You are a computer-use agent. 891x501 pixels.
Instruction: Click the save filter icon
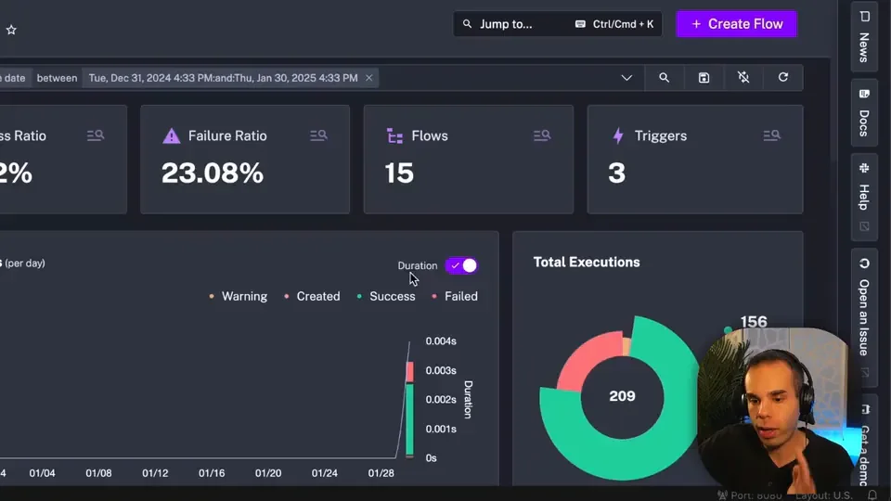coord(704,78)
